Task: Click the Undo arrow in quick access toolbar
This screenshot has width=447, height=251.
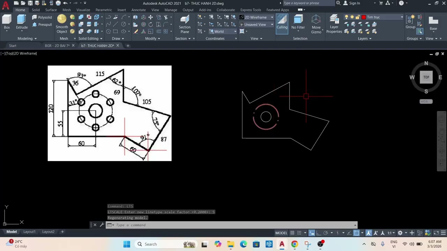Action: pyautogui.click(x=65, y=3)
